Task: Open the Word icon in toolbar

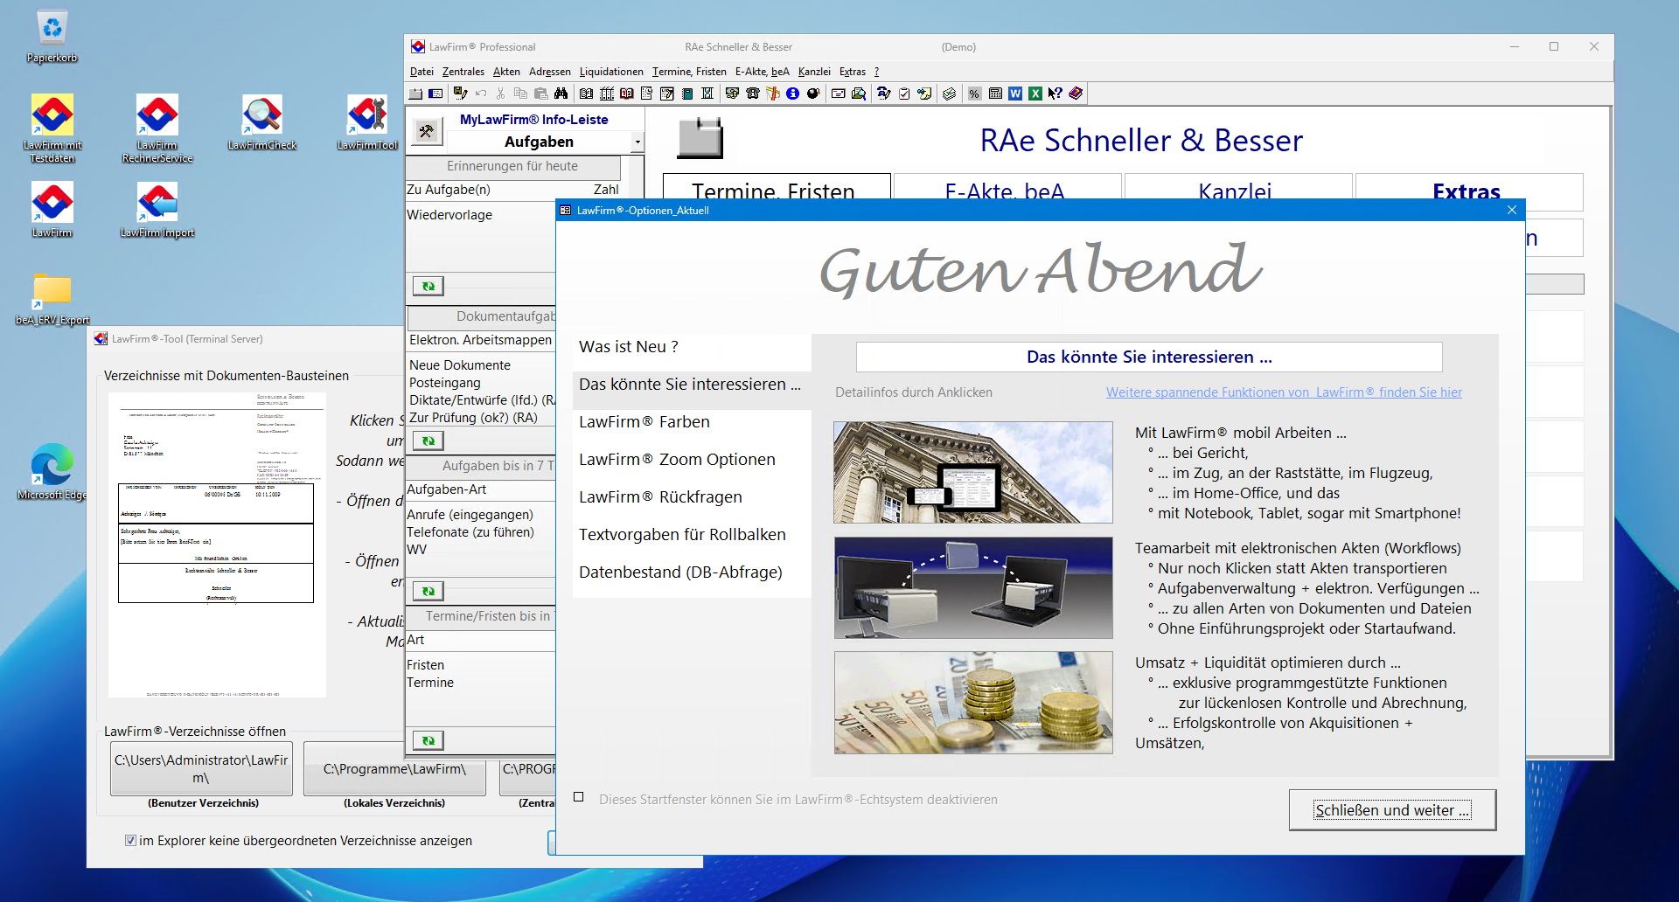Action: 1015,94
